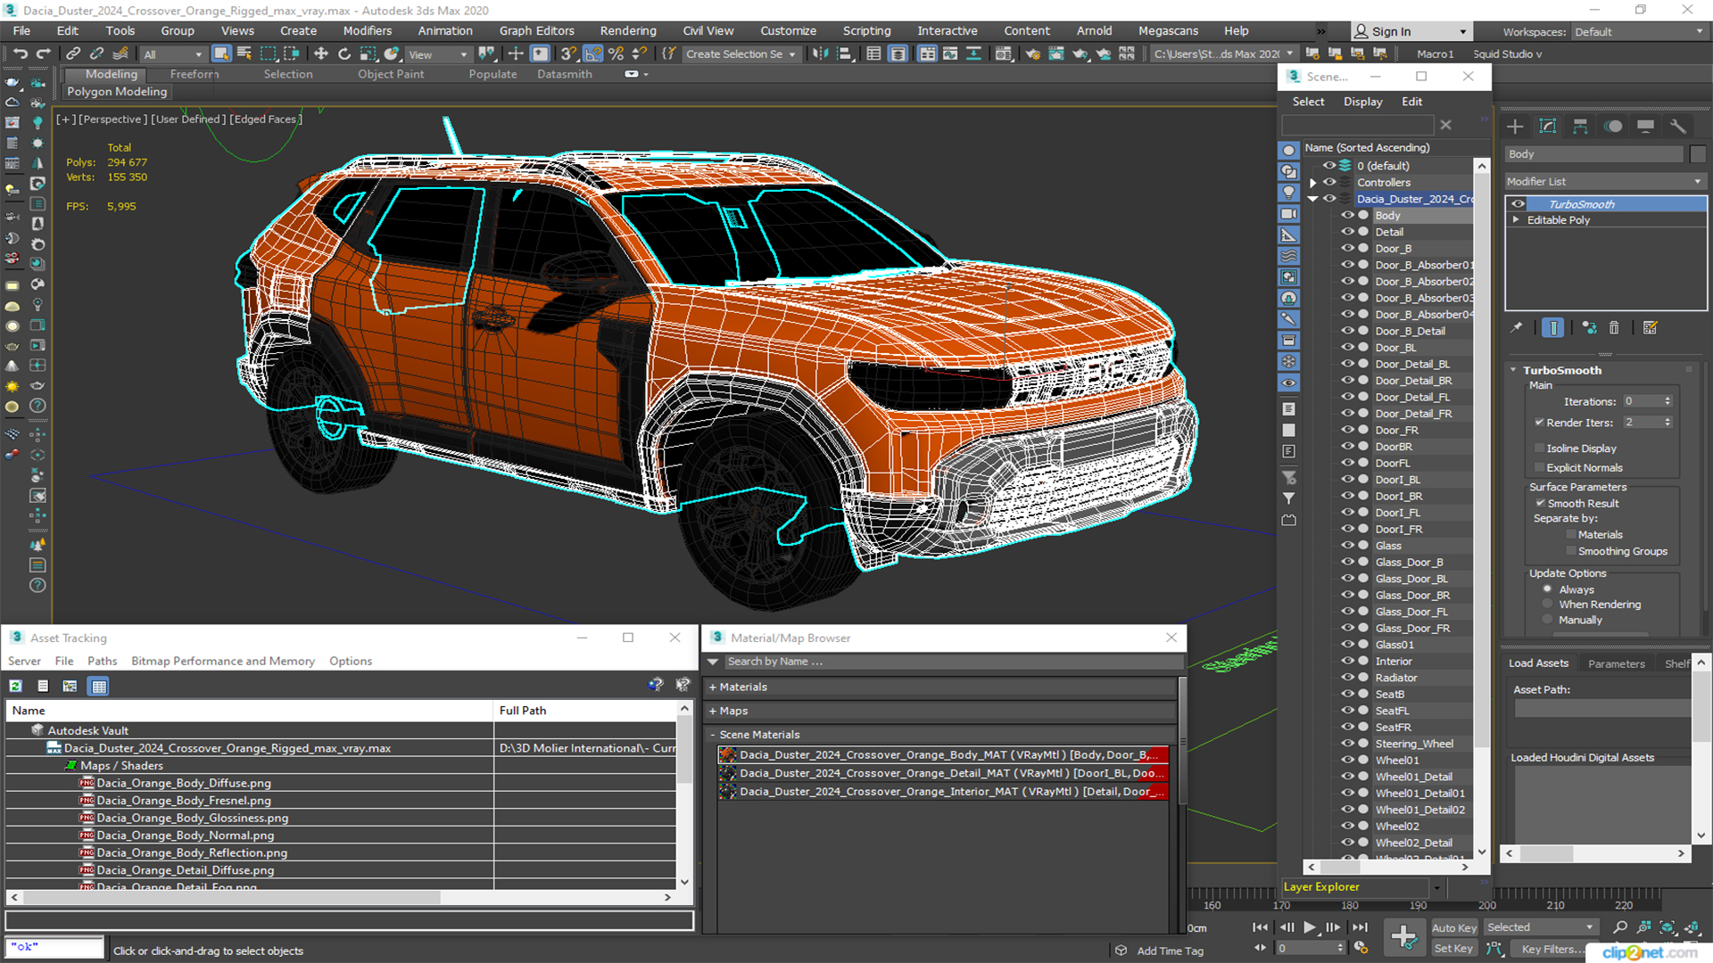Toggle visibility of Steering_Wheel
Viewport: 1713px width, 963px height.
point(1347,743)
